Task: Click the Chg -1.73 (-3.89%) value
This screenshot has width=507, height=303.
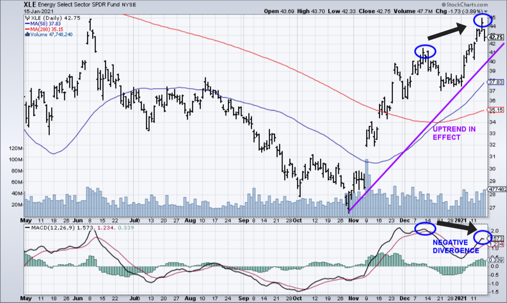Action: pos(459,12)
